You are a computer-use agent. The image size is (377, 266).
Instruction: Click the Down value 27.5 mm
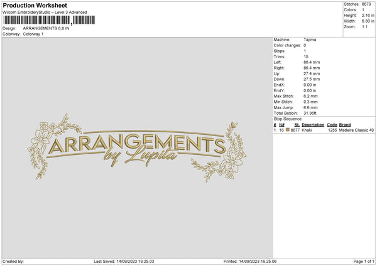(x=312, y=79)
